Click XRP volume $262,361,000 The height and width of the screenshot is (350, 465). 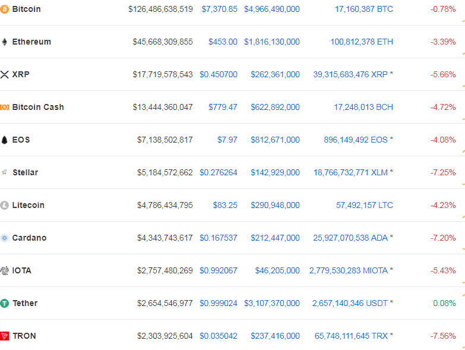pyautogui.click(x=275, y=74)
